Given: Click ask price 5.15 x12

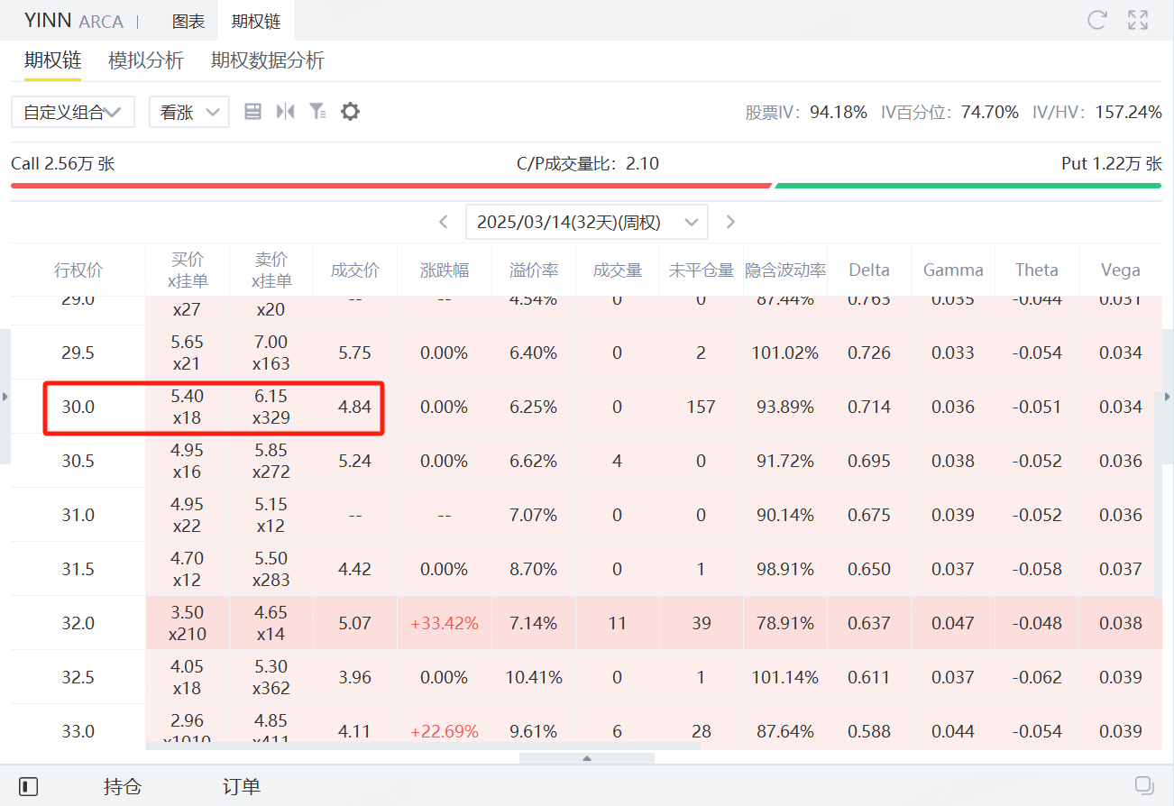Looking at the screenshot, I should tap(271, 515).
